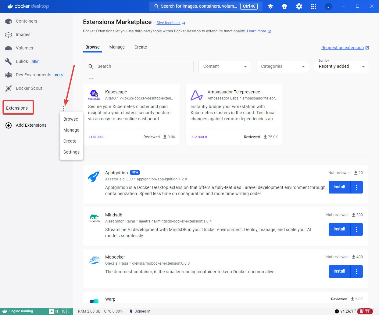Click the Docker Desktop logo in title bar

[28, 6]
